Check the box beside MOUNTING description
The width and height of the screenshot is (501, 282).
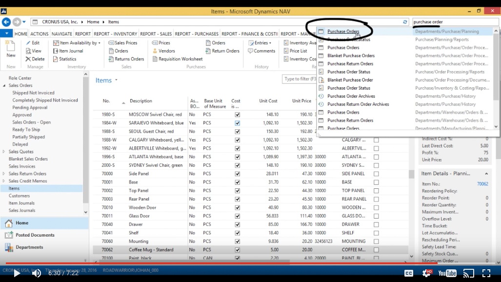click(x=377, y=242)
